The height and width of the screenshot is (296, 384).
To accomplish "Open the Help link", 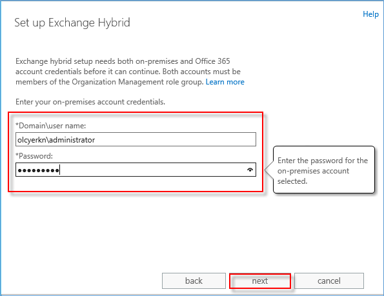I will click(370, 14).
